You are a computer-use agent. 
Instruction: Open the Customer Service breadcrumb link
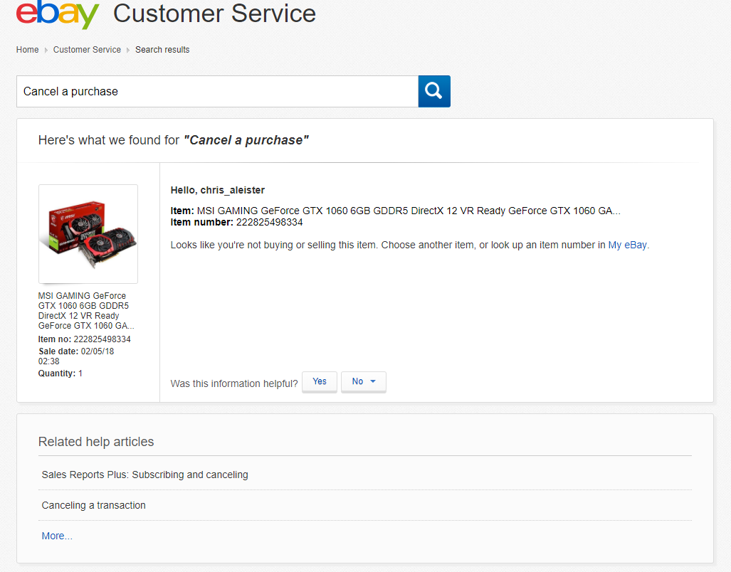tap(87, 50)
